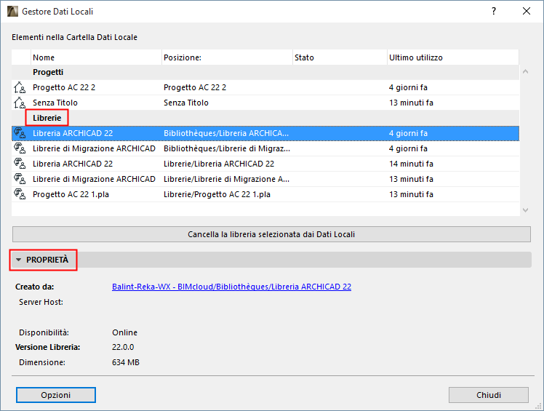Click the project icon beside Senza Titolo
544x411 pixels.
[20, 103]
